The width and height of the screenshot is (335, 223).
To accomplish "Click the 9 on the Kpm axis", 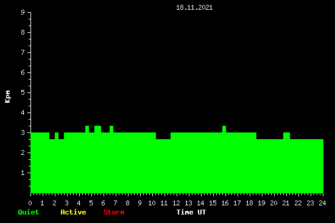I will click(23, 12).
